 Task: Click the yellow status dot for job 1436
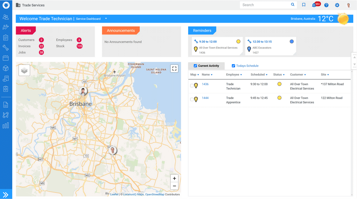[x=279, y=84]
